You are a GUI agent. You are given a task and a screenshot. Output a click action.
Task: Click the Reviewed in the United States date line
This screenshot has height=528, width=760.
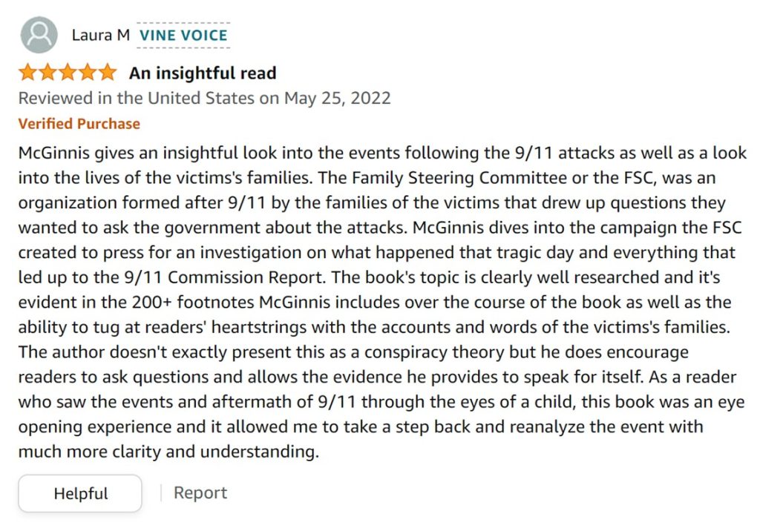click(x=205, y=99)
